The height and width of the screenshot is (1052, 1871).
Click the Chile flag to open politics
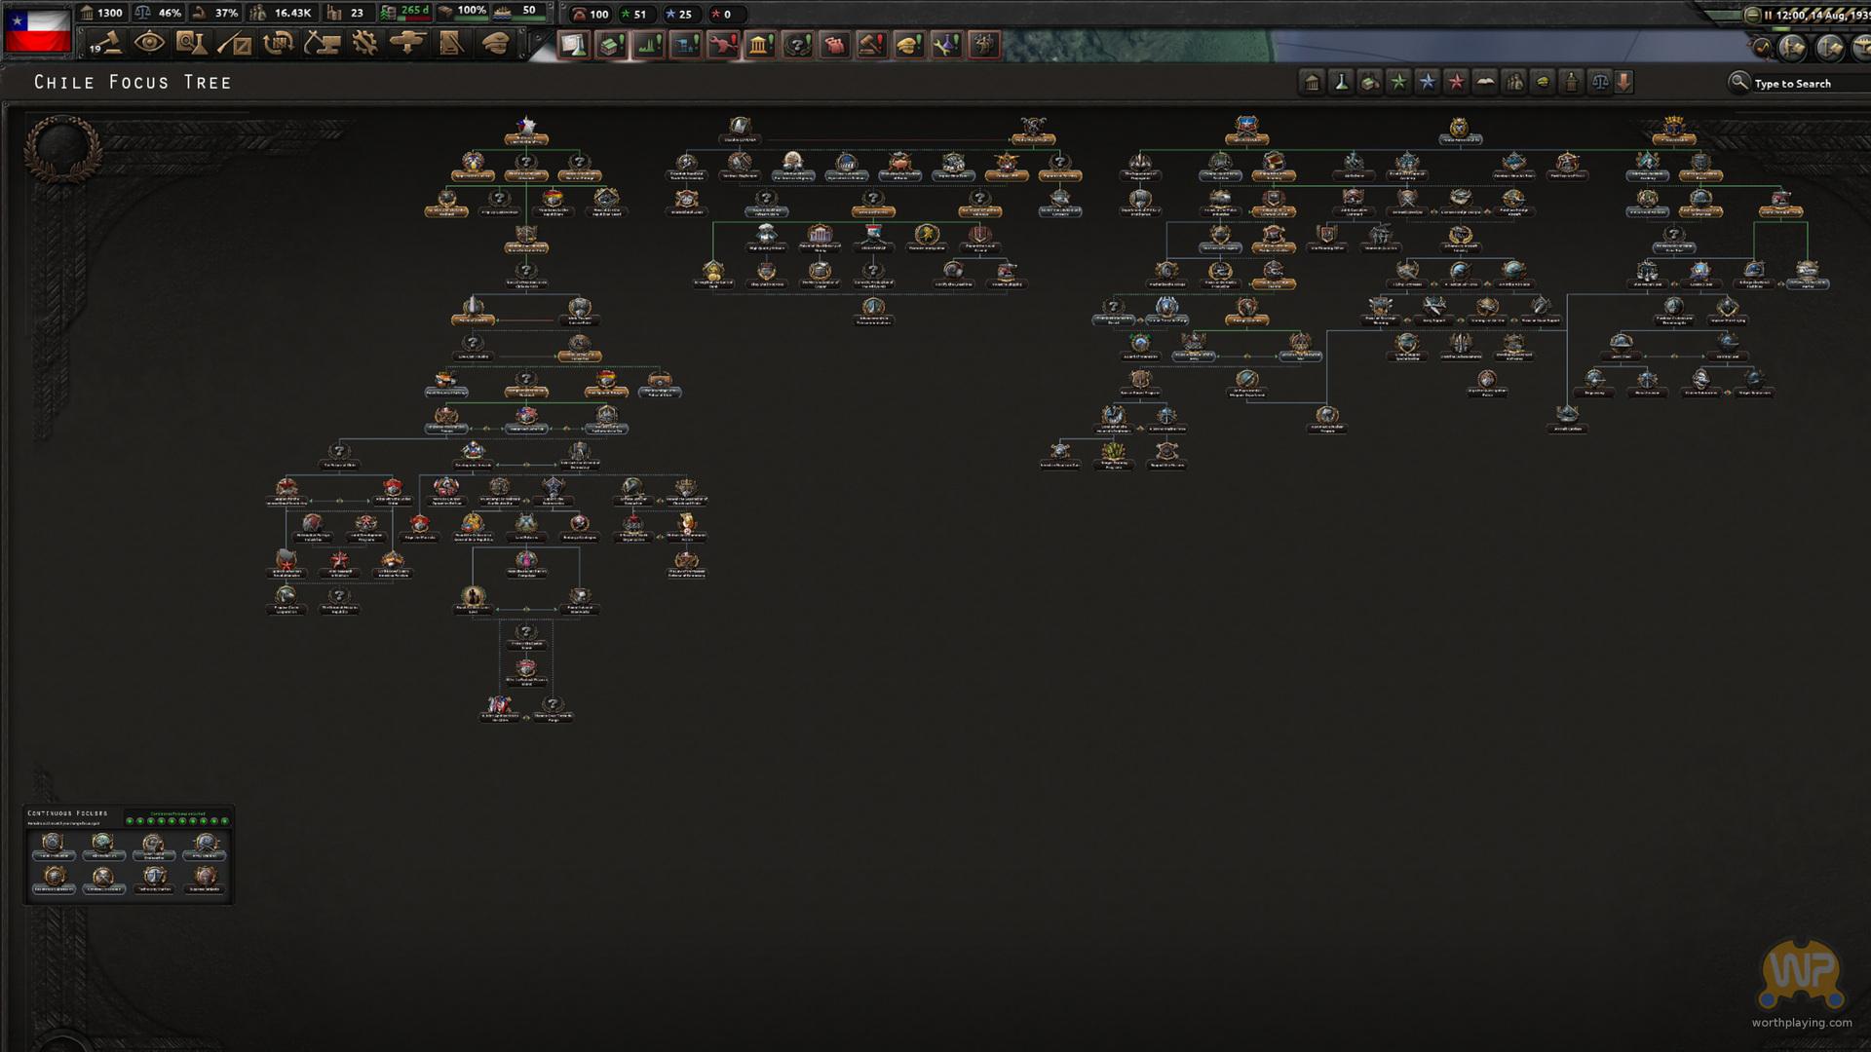tap(37, 30)
